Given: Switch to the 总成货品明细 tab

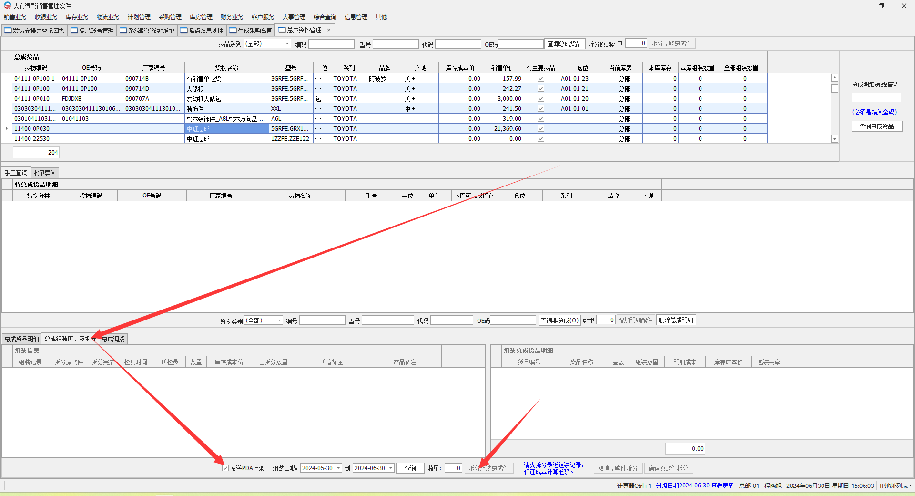Looking at the screenshot, I should point(22,339).
